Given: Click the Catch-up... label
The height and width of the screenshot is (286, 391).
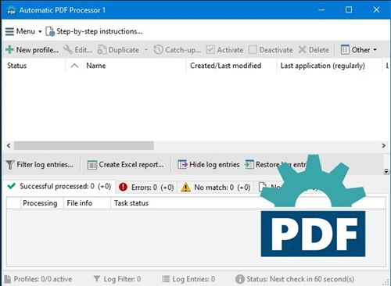Looking at the screenshot, I should (183, 50).
